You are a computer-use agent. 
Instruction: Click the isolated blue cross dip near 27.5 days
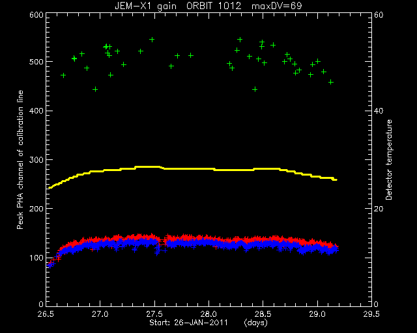pyautogui.click(x=157, y=253)
